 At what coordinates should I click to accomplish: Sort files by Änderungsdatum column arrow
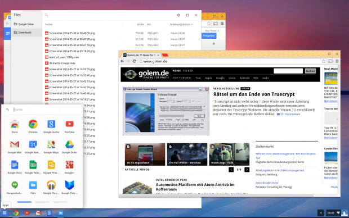coord(192,25)
